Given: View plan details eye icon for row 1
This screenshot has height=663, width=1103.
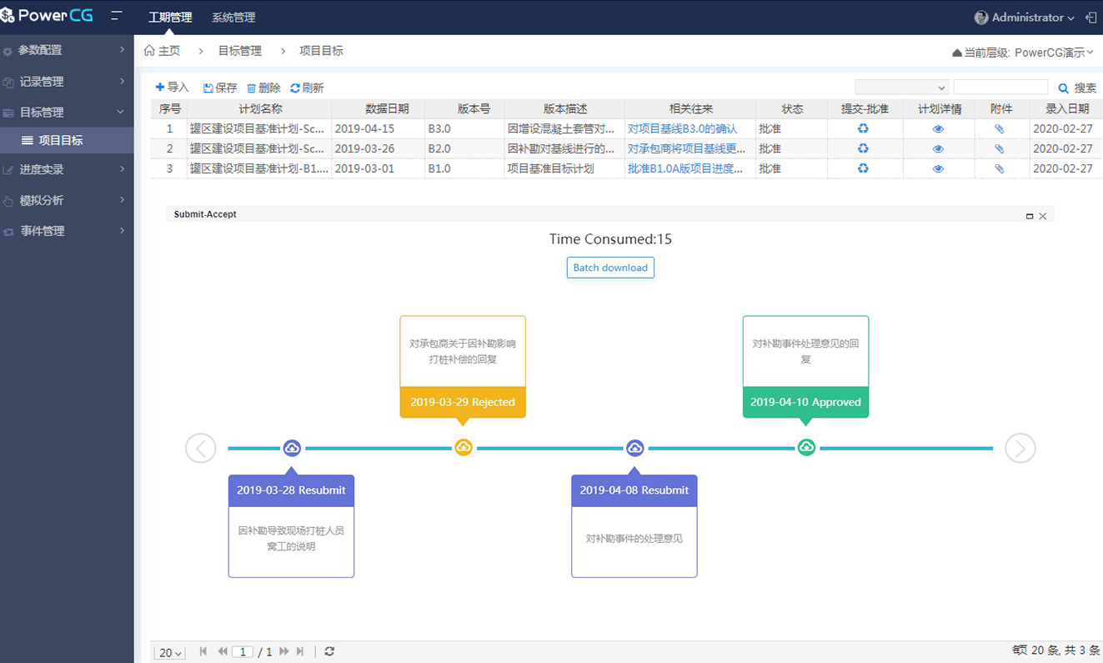Looking at the screenshot, I should 938,129.
